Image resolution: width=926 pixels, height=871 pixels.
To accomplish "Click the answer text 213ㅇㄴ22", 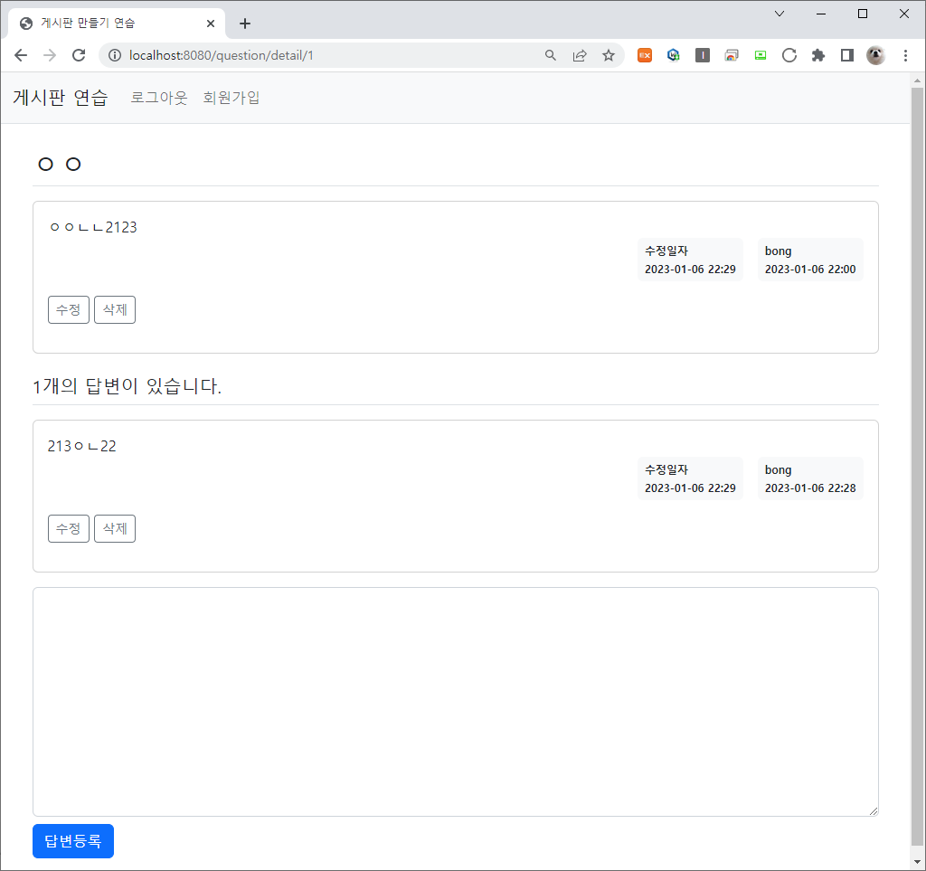I will (82, 446).
